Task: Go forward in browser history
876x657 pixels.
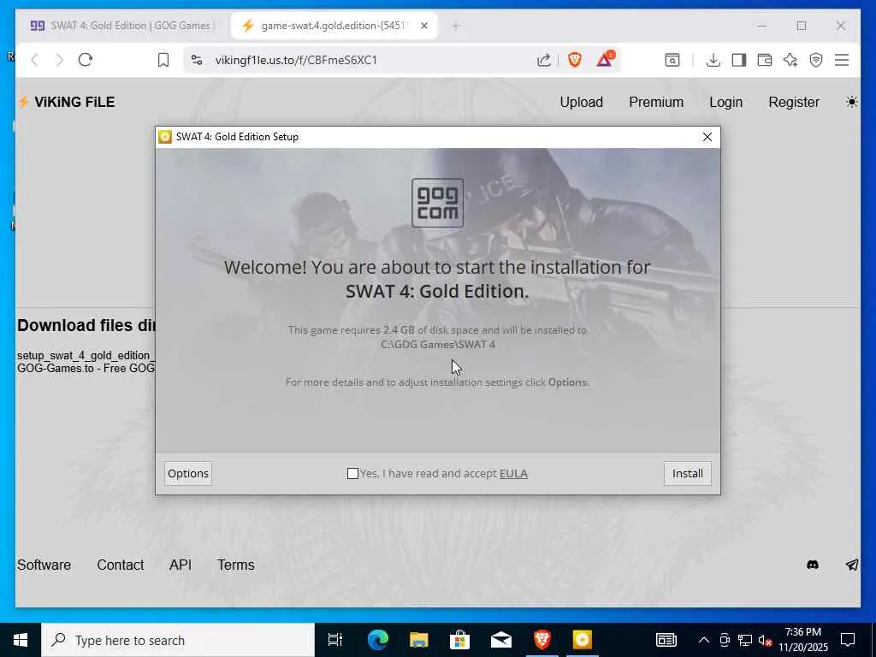Action: pos(59,60)
